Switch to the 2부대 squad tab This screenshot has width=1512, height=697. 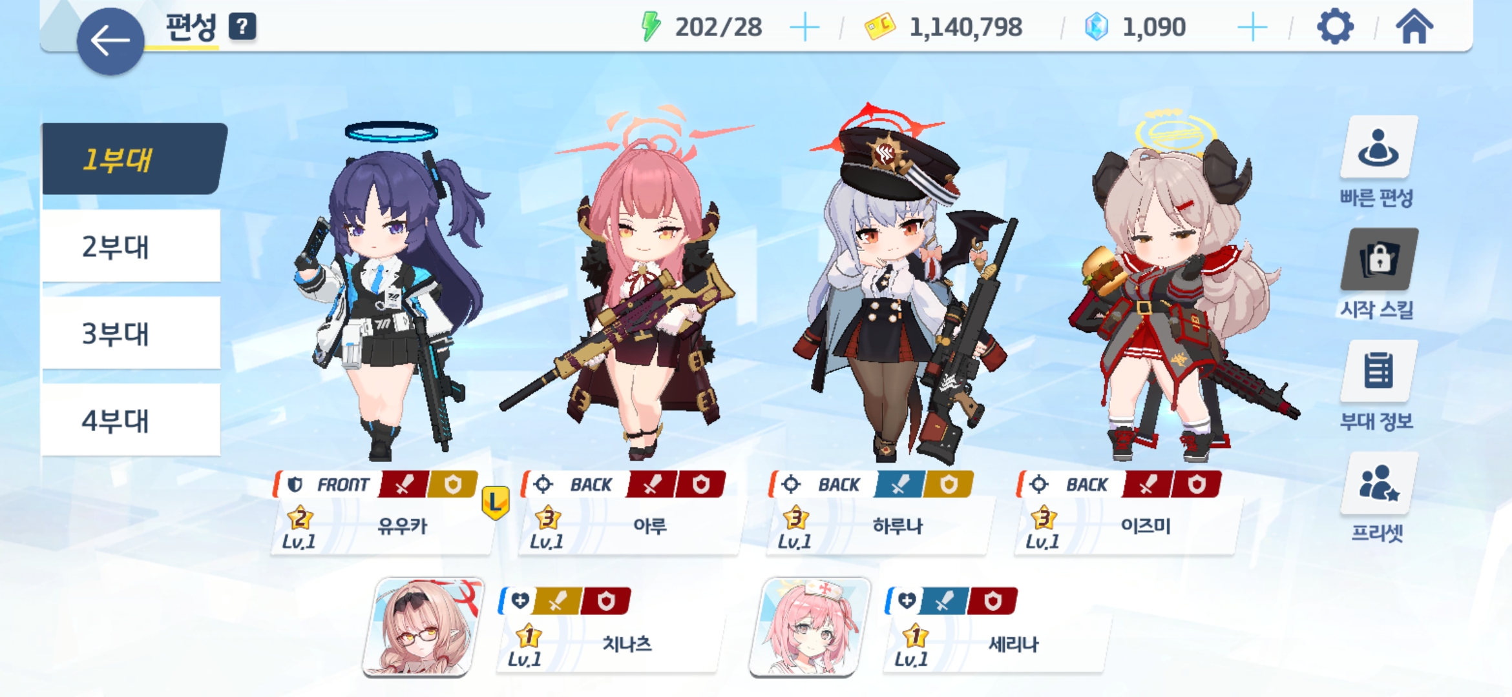tap(131, 246)
